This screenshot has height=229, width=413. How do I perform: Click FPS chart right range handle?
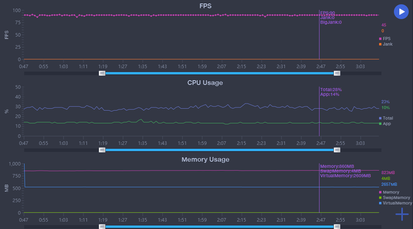[x=337, y=73]
